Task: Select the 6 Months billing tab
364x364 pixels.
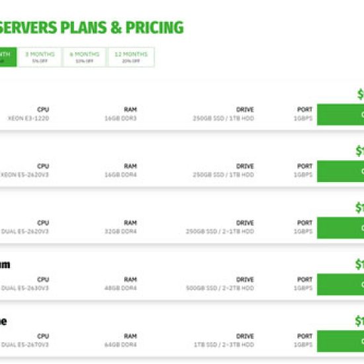Action: [x=84, y=57]
